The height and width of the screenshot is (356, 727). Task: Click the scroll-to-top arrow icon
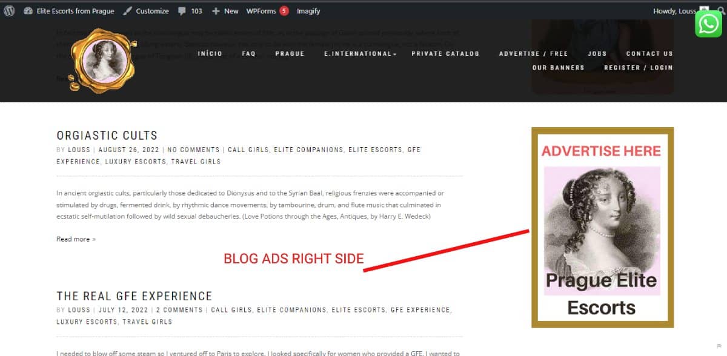tap(719, 346)
